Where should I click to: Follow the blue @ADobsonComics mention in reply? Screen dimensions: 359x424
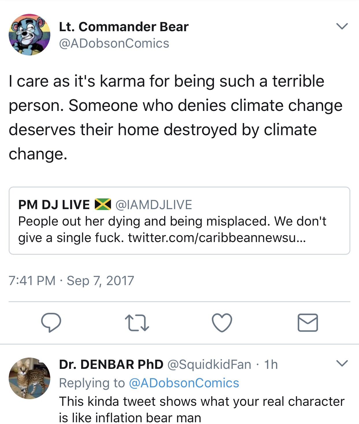184,383
